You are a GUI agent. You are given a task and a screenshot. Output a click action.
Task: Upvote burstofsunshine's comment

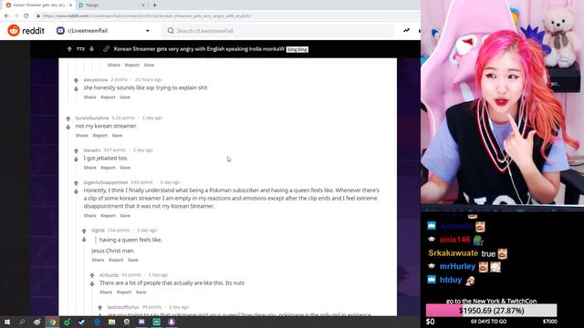[x=68, y=118]
